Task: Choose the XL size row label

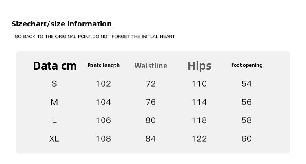Action: pyautogui.click(x=54, y=139)
